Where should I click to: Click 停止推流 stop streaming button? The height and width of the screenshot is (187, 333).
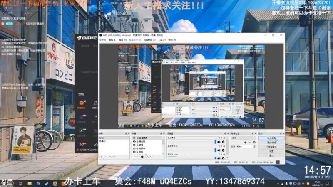click(x=271, y=138)
